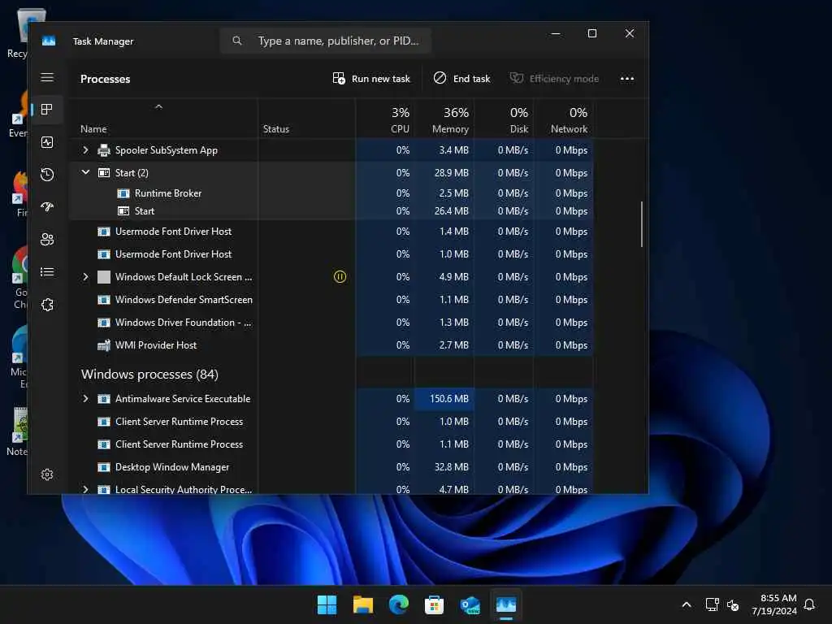
Task: Open the Services sidebar icon
Action: pos(47,305)
